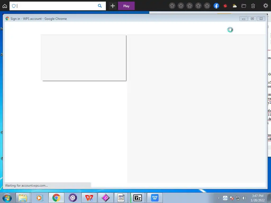Minimize the Sign in WPS account window

click(243, 19)
